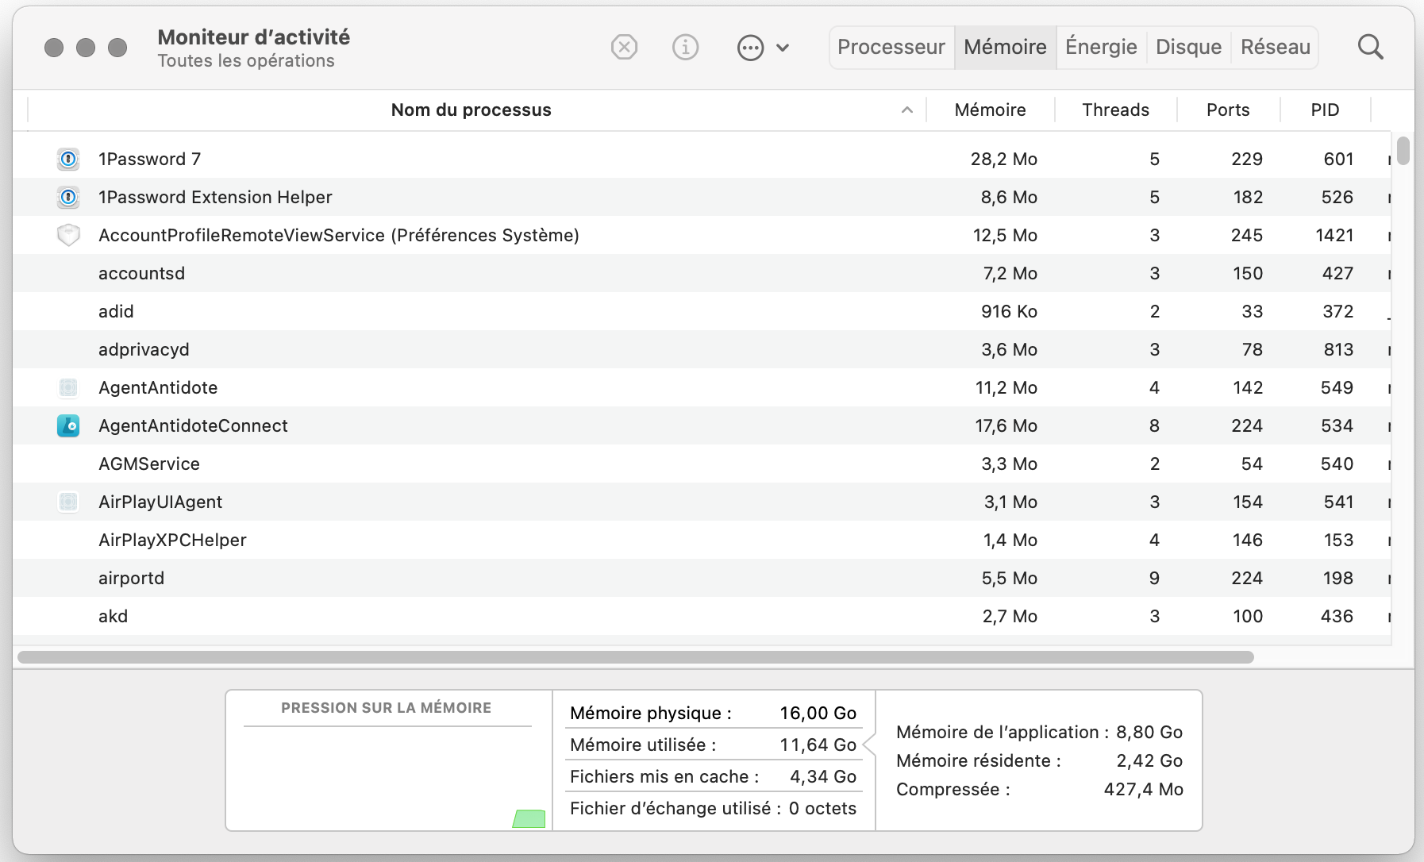1424x862 pixels.
Task: Switch to the Énergie tab
Action: [x=1101, y=48]
